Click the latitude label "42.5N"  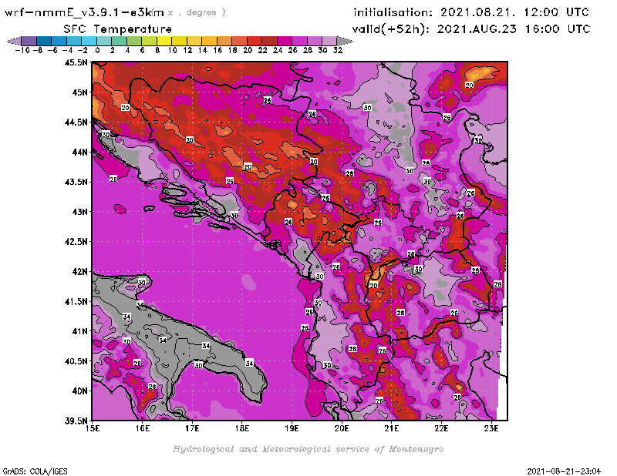76,241
